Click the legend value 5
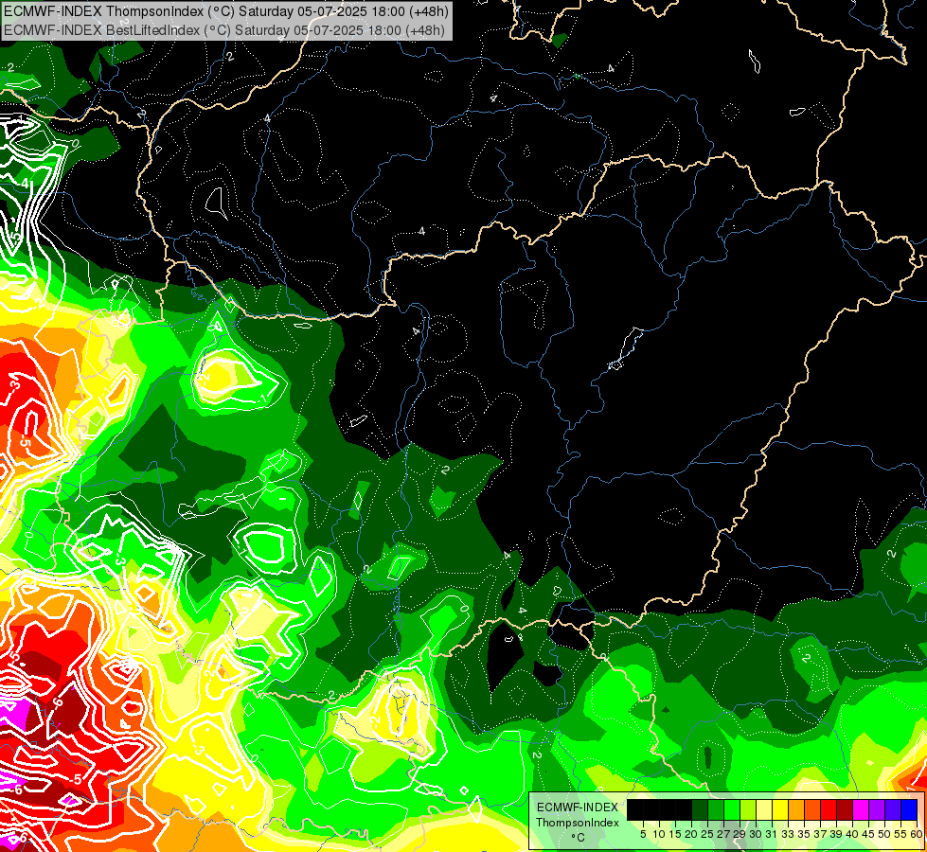Viewport: 927px width, 852px height. coord(643,834)
